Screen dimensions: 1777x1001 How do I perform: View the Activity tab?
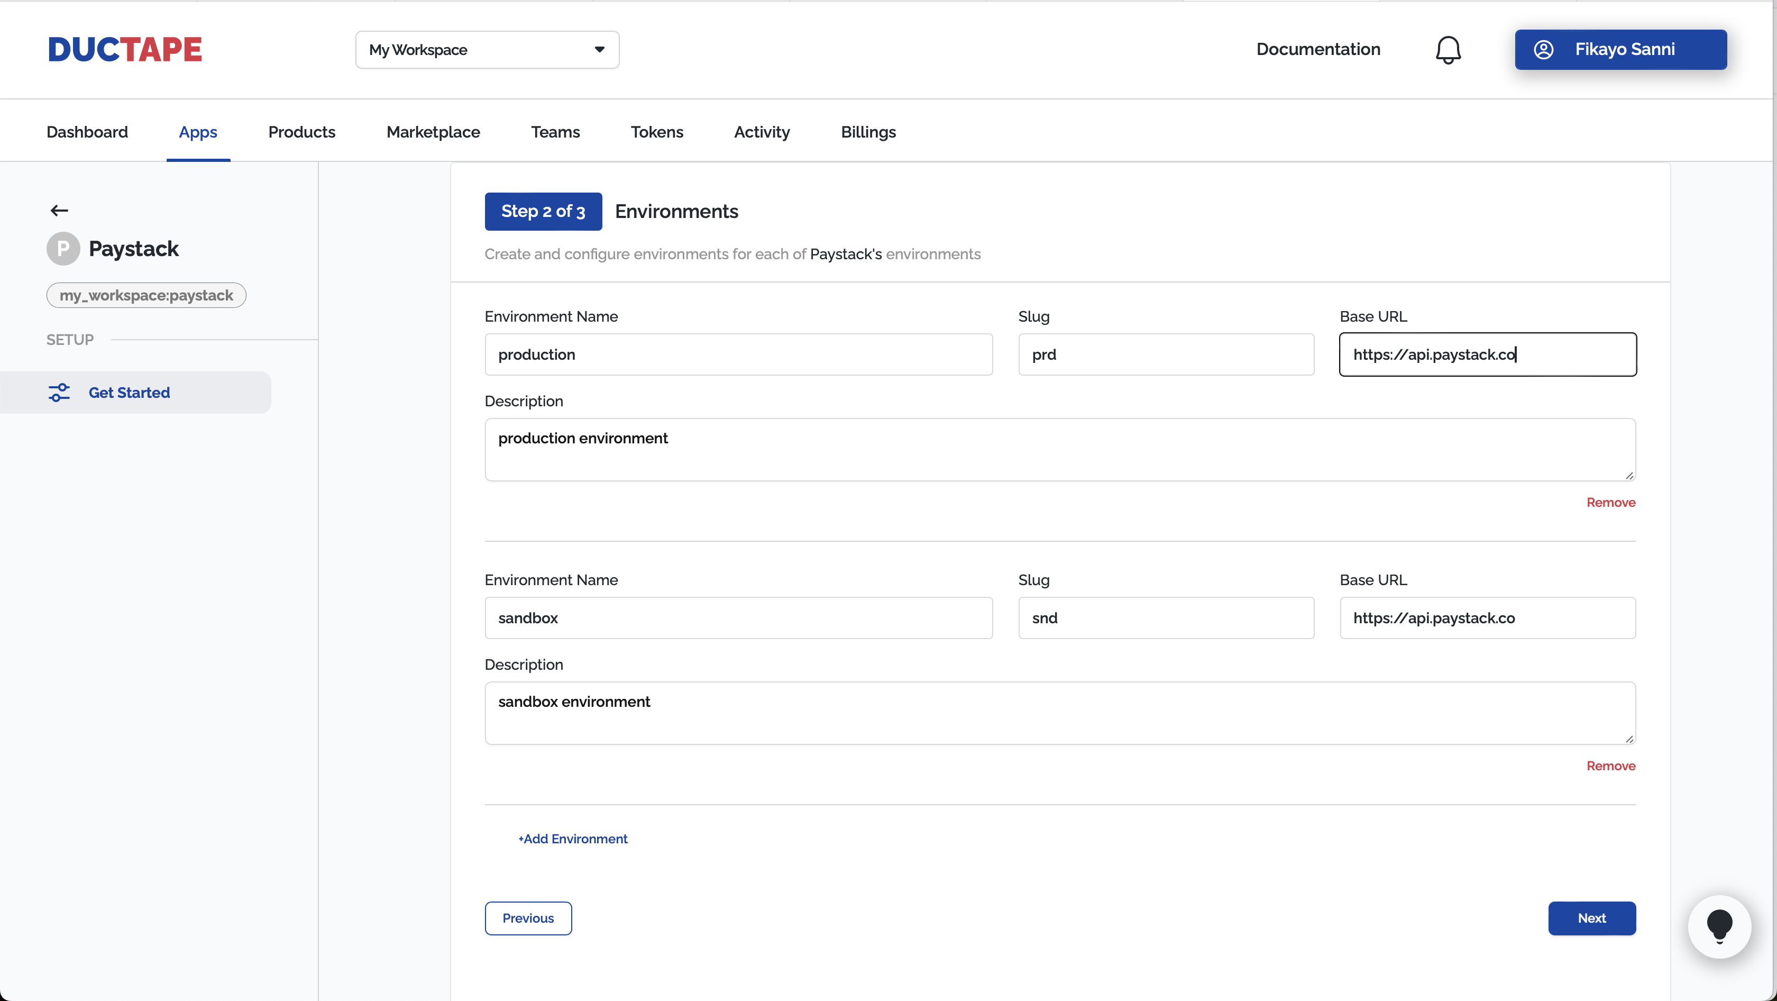click(762, 132)
